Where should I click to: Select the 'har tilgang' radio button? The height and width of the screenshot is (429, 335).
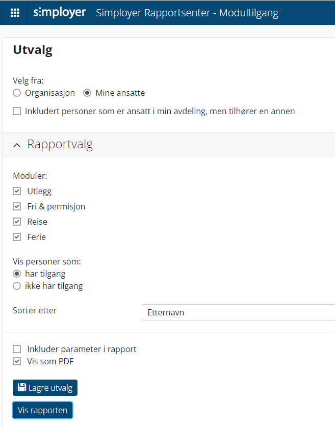click(17, 274)
